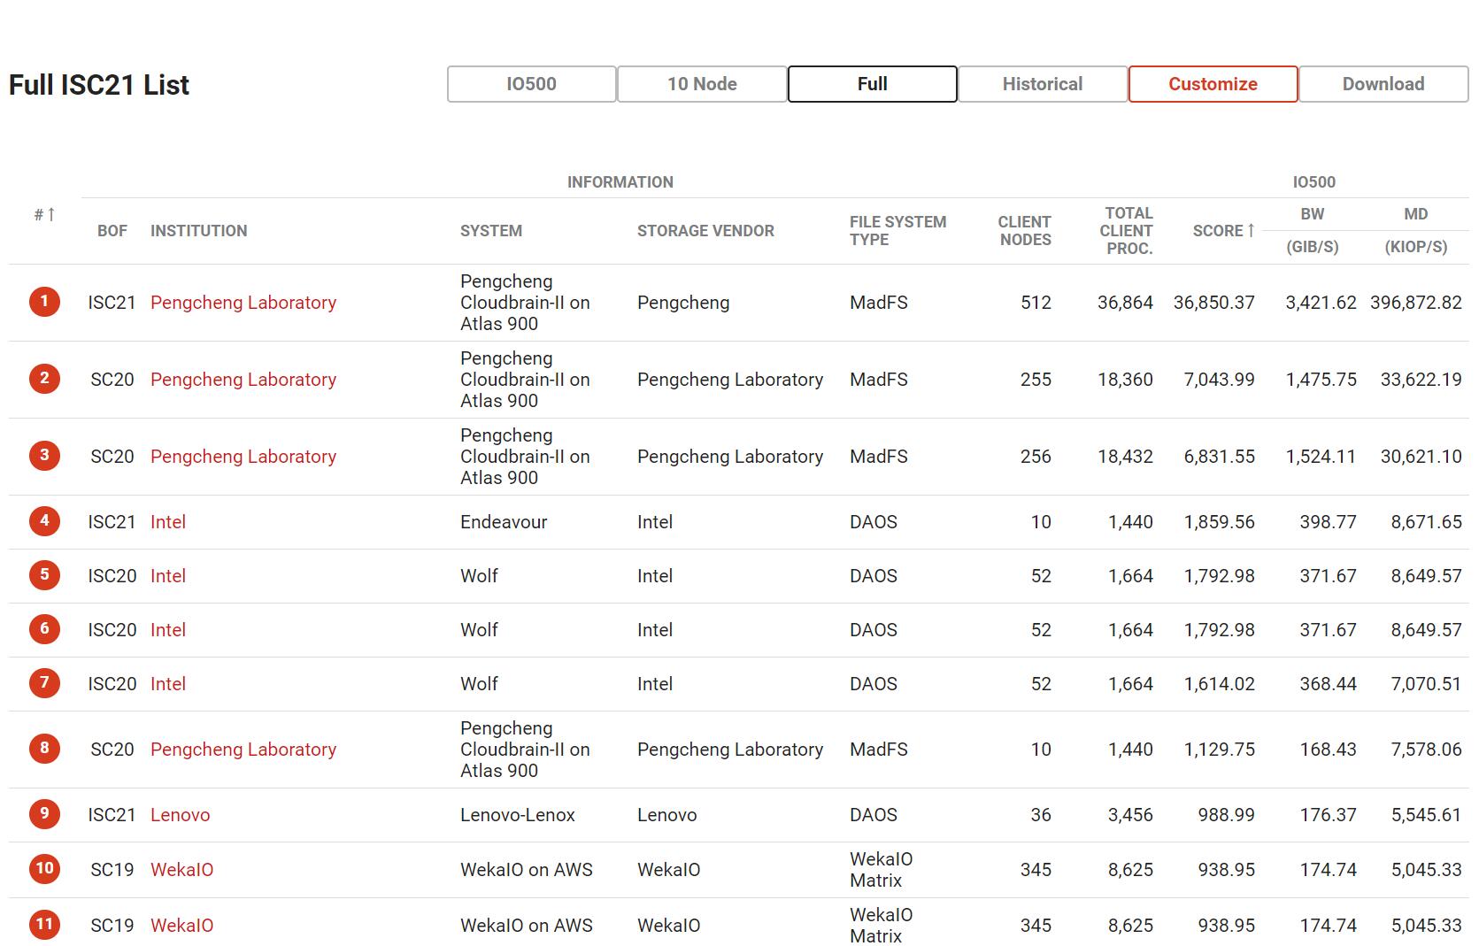Switch to the 10 Node tab
Image resolution: width=1479 pixels, height=946 pixels.
click(702, 84)
